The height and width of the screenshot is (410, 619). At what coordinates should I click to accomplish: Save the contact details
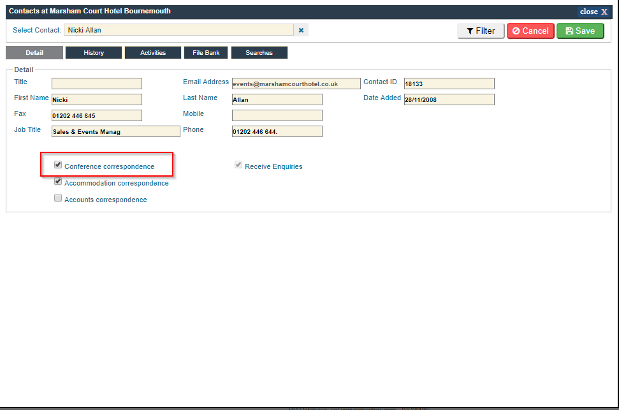click(580, 31)
